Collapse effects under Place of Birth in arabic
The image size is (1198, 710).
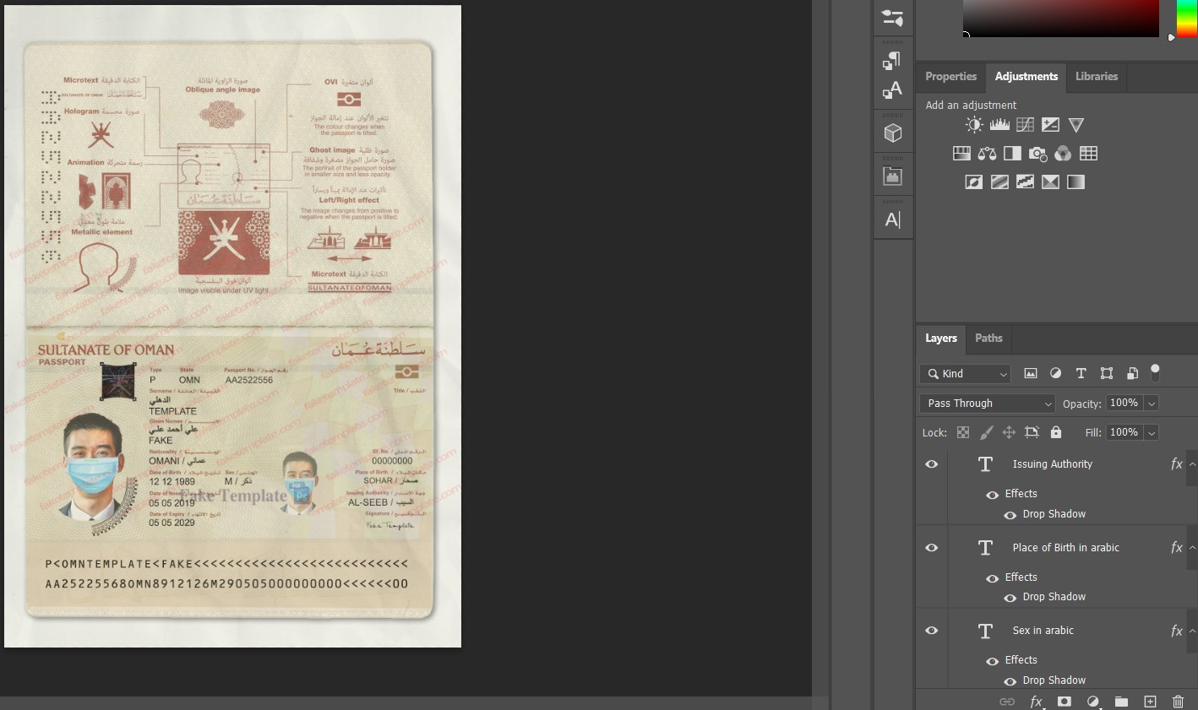(x=1191, y=547)
